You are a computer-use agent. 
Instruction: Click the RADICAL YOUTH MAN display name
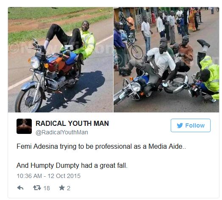point(72,123)
